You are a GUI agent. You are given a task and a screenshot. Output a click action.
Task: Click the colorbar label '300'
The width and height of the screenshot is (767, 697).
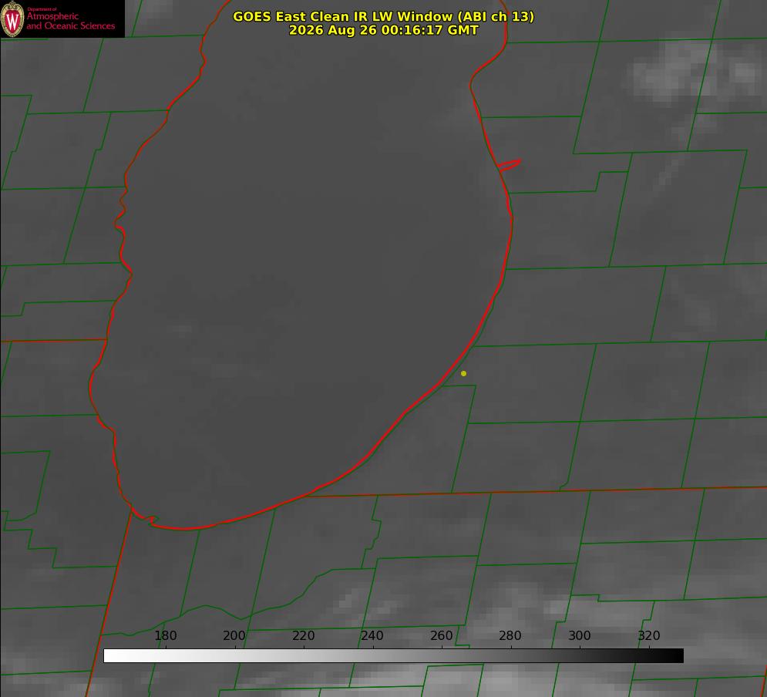[x=580, y=635]
